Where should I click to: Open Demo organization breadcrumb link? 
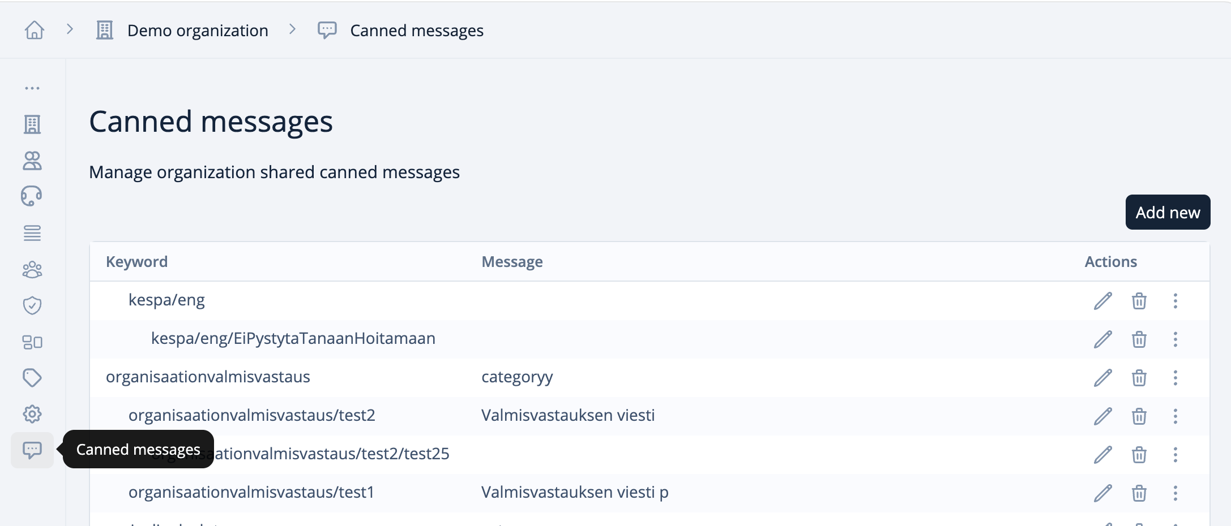(198, 31)
